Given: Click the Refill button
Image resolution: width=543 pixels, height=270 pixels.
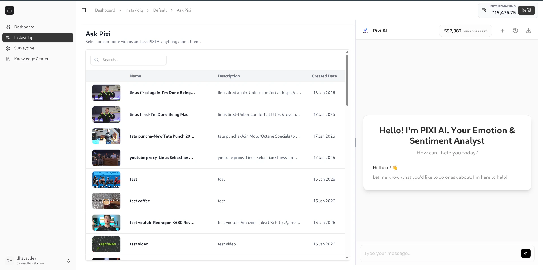Looking at the screenshot, I should point(526,10).
